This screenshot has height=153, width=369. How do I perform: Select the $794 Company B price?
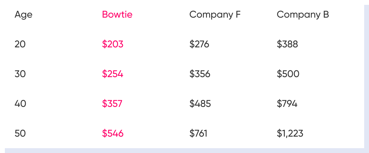click(287, 104)
